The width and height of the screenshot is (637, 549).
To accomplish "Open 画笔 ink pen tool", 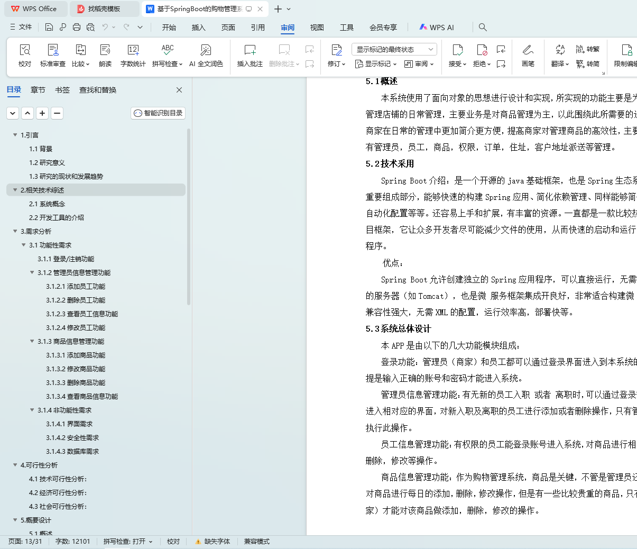I will point(528,56).
